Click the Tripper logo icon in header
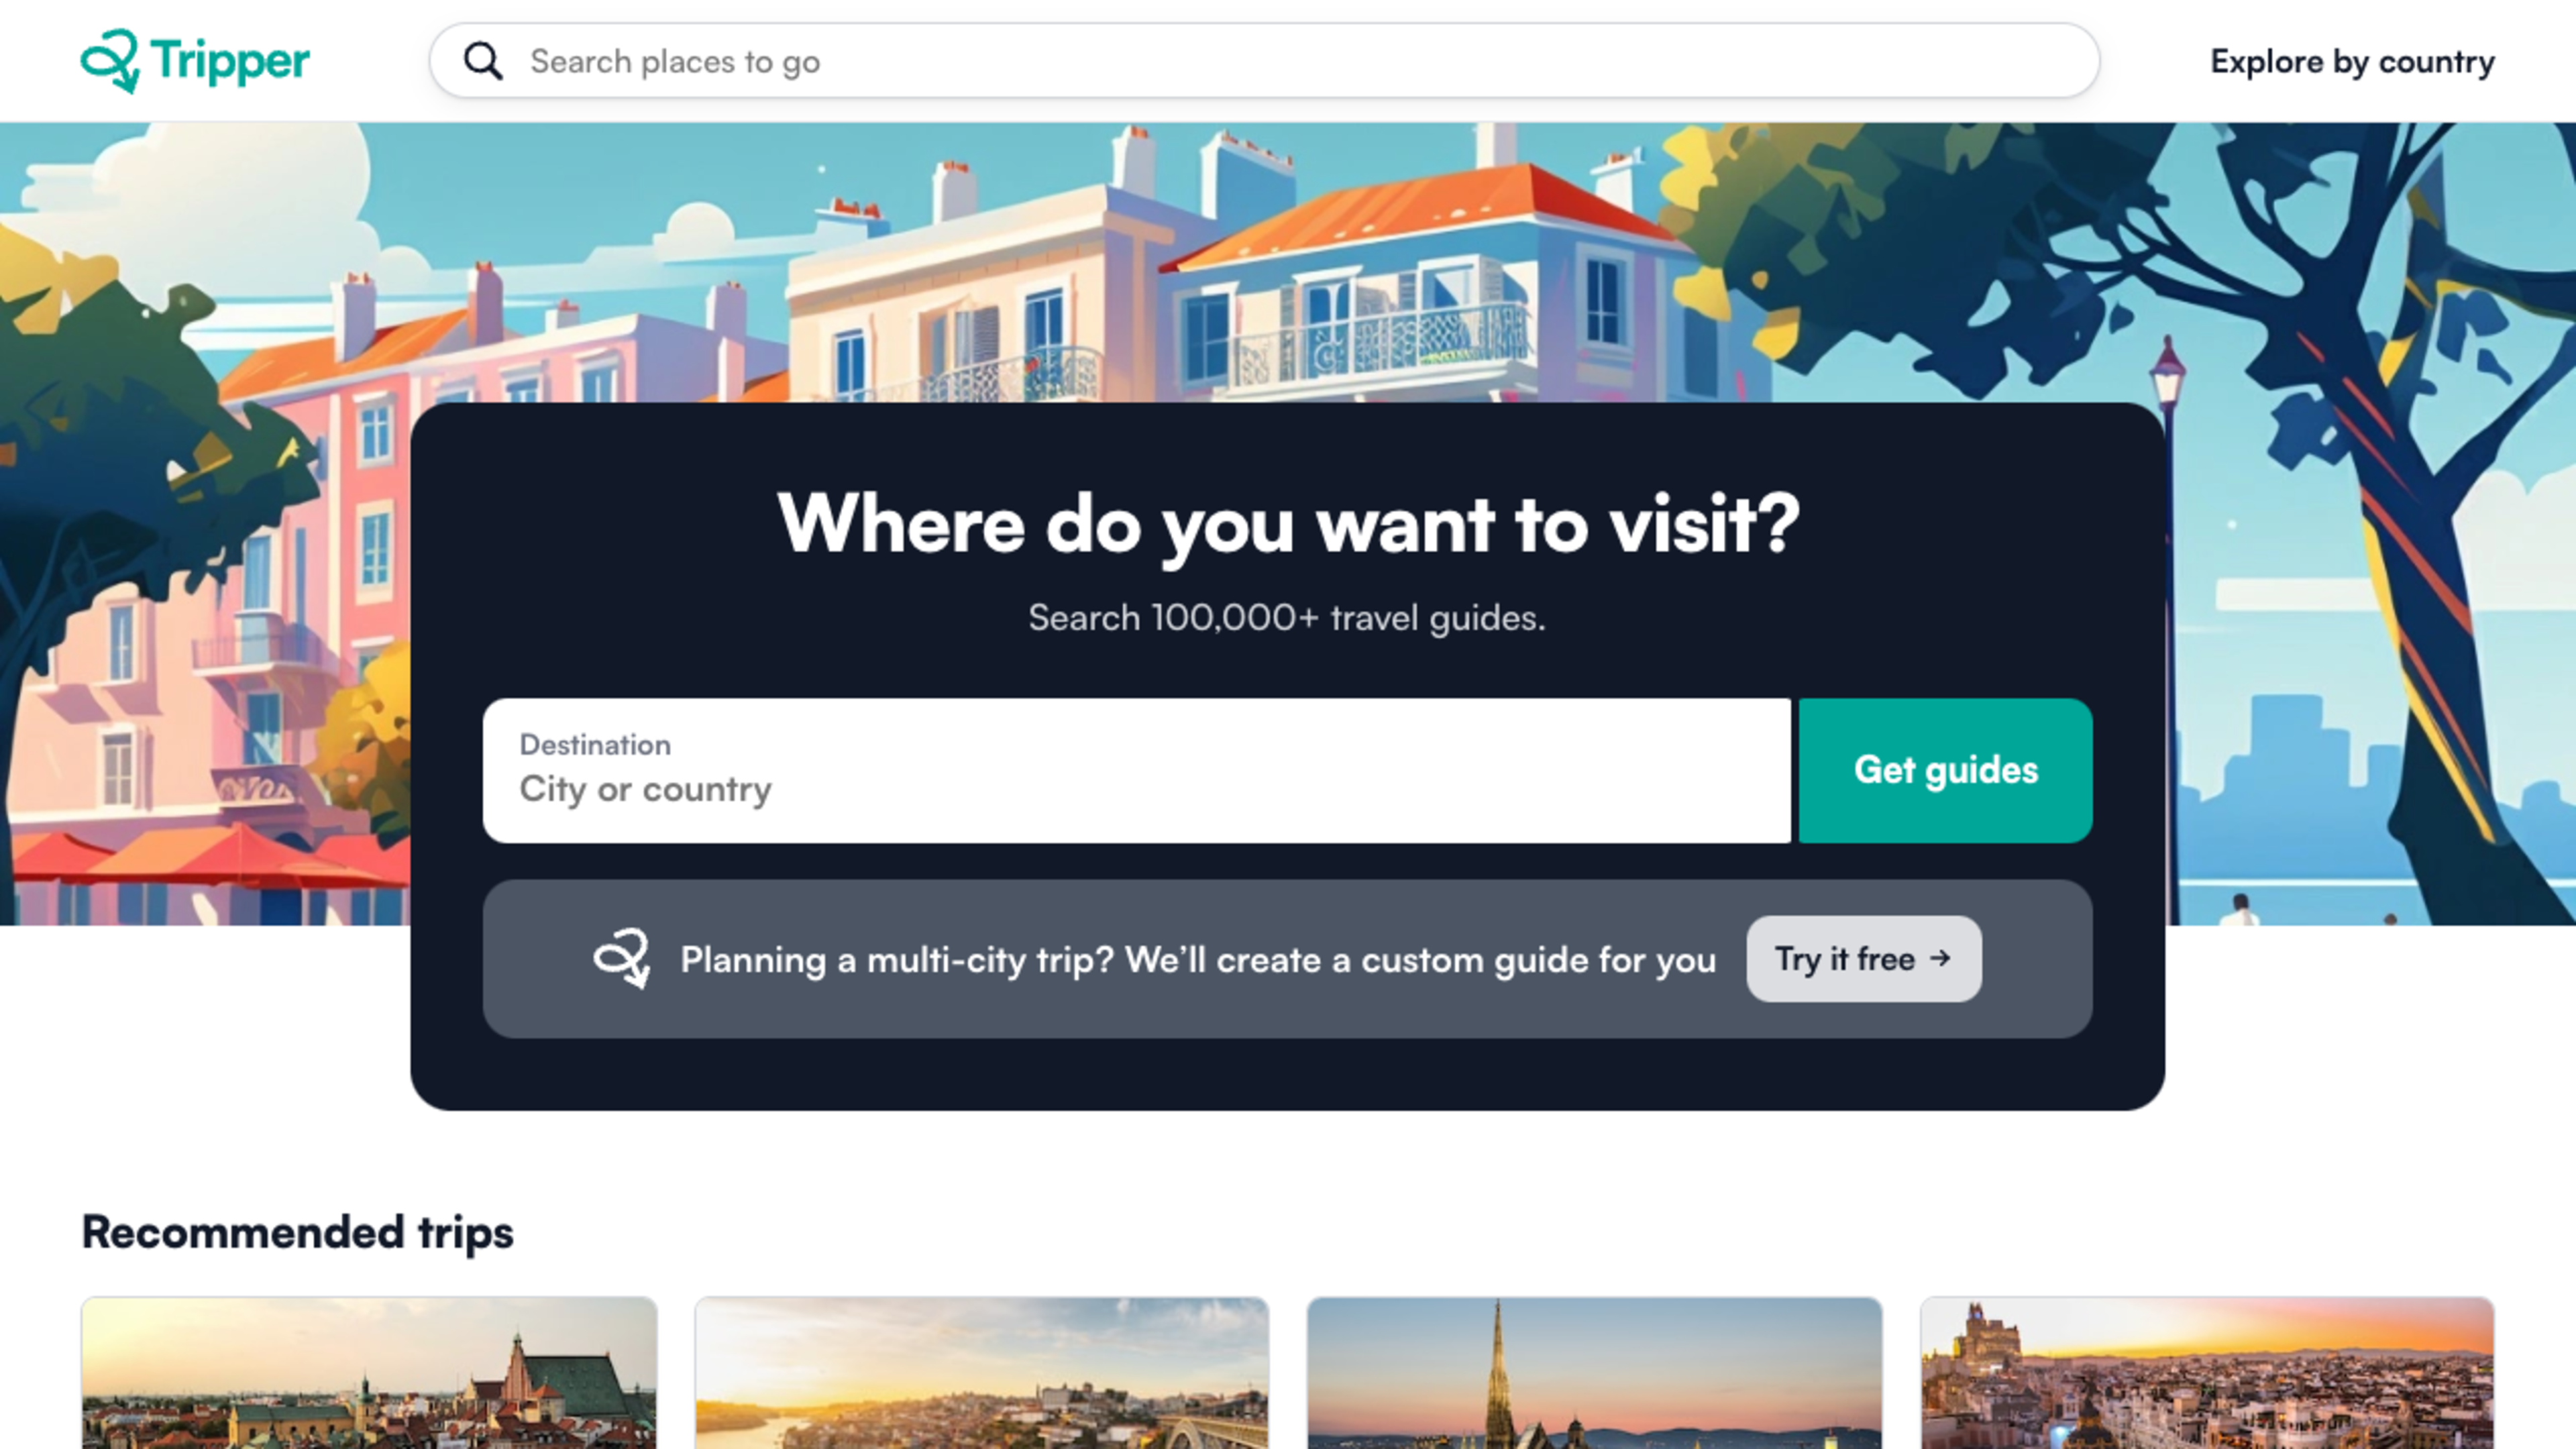The image size is (2576, 1449). 110,61
